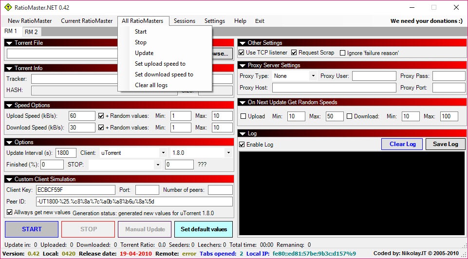The height and width of the screenshot is (259, 468).
Task: Click the STOP button
Action: point(88,229)
